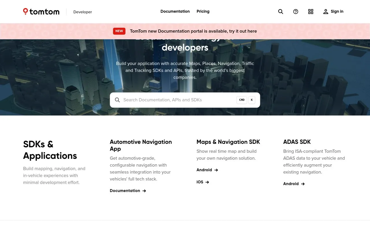This screenshot has width=370, height=231.
Task: Open the help question mark icon
Action: pos(296,12)
